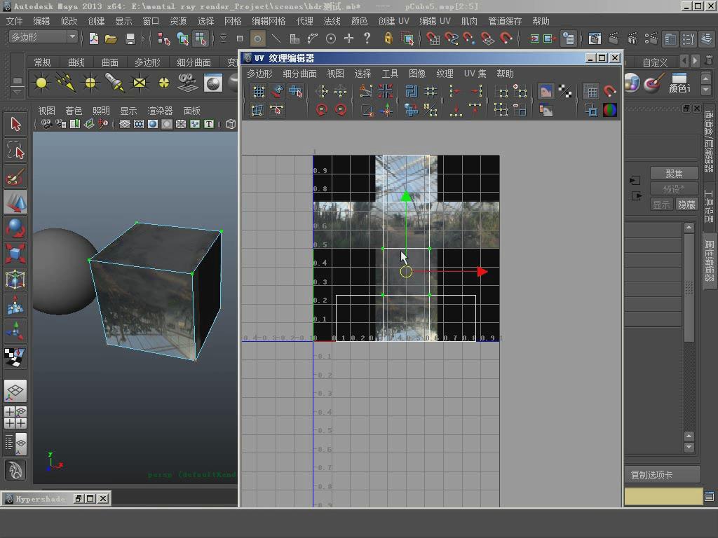Screen dimensions: 718x538
Task: Rotate UVs clockwise in UV editor
Action: [x=340, y=110]
